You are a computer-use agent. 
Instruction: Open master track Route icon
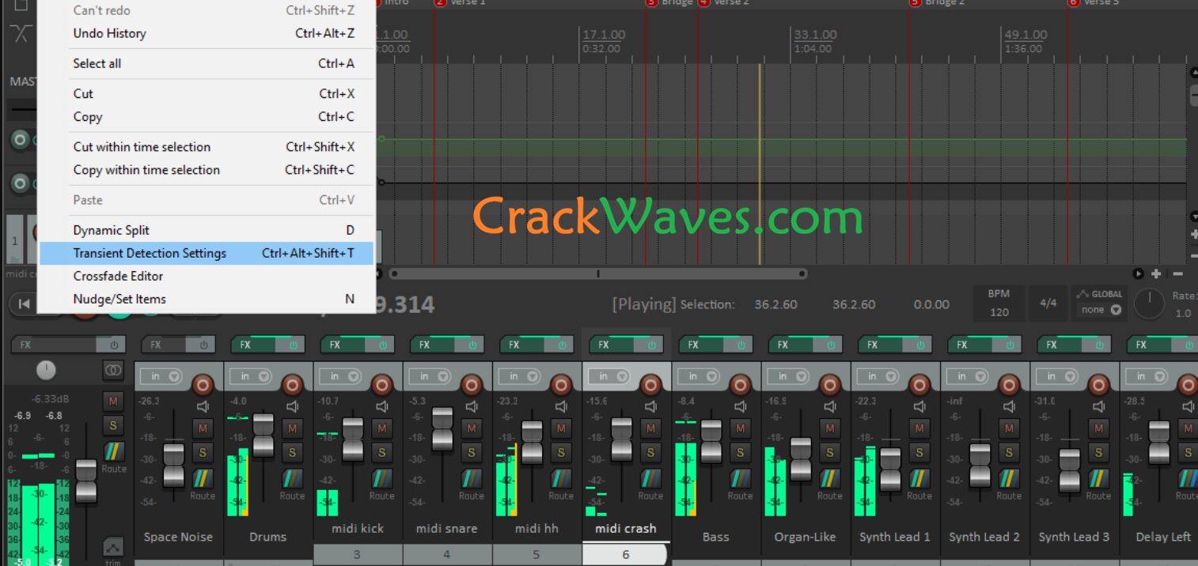click(x=113, y=452)
